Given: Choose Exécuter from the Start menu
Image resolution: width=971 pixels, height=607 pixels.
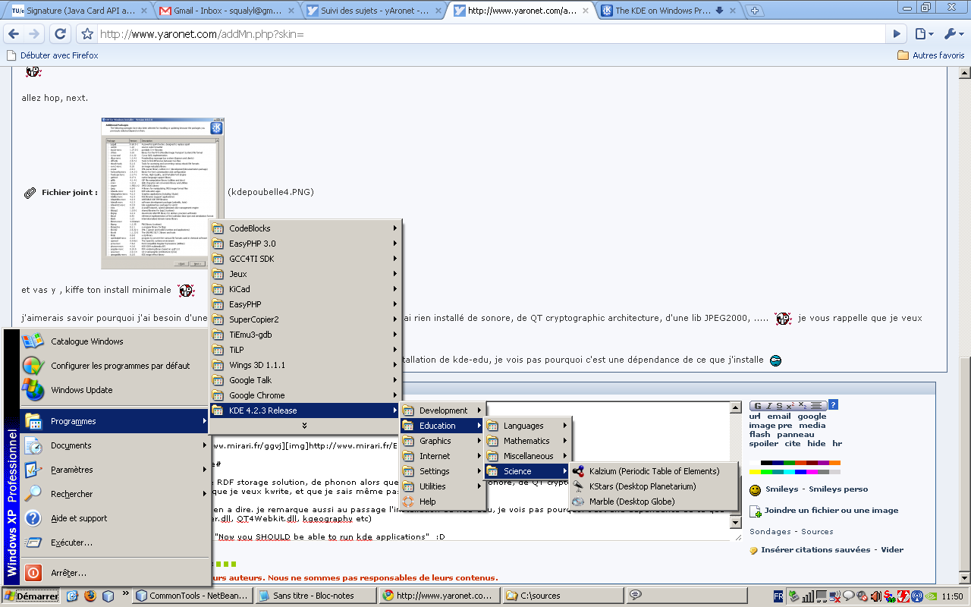Looking at the screenshot, I should 71,543.
